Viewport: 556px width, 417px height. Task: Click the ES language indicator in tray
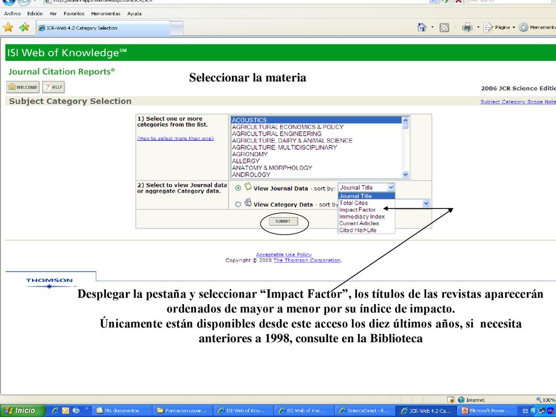click(525, 411)
